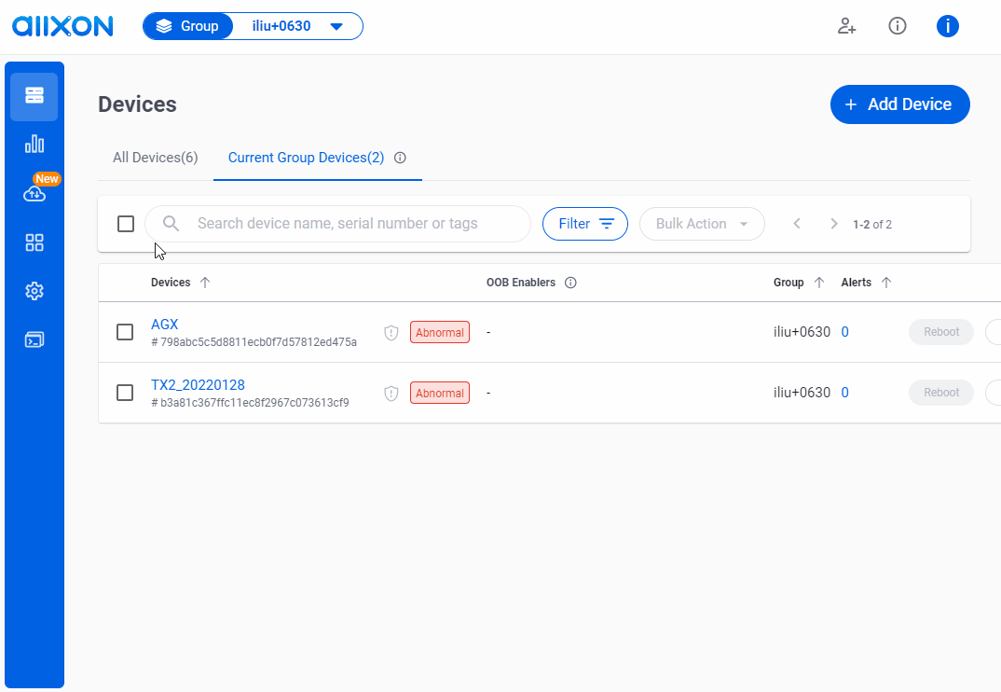Viewport: 1001px width, 692px height.
Task: Click Reboot for TX2_20220128
Action: (x=941, y=393)
